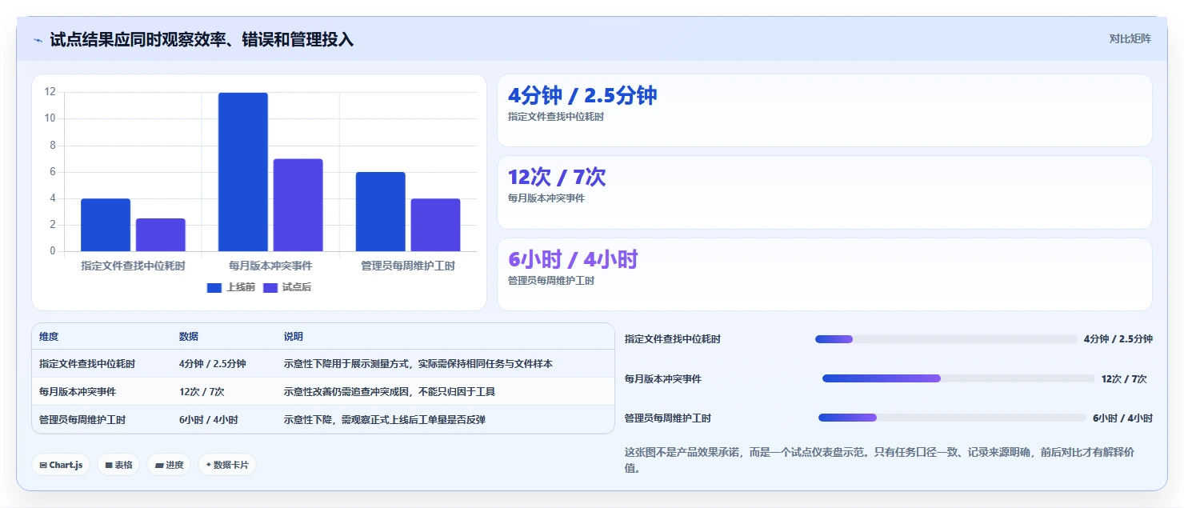Click the lightning icon beside the header title
The width and height of the screenshot is (1184, 508).
[x=38, y=40]
